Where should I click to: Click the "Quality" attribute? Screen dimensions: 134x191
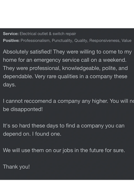pyautogui.click(x=81, y=41)
